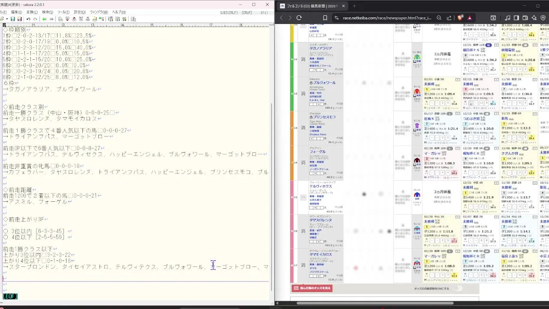
Task: Open the 設定(O) menu
Action: [x=80, y=12]
